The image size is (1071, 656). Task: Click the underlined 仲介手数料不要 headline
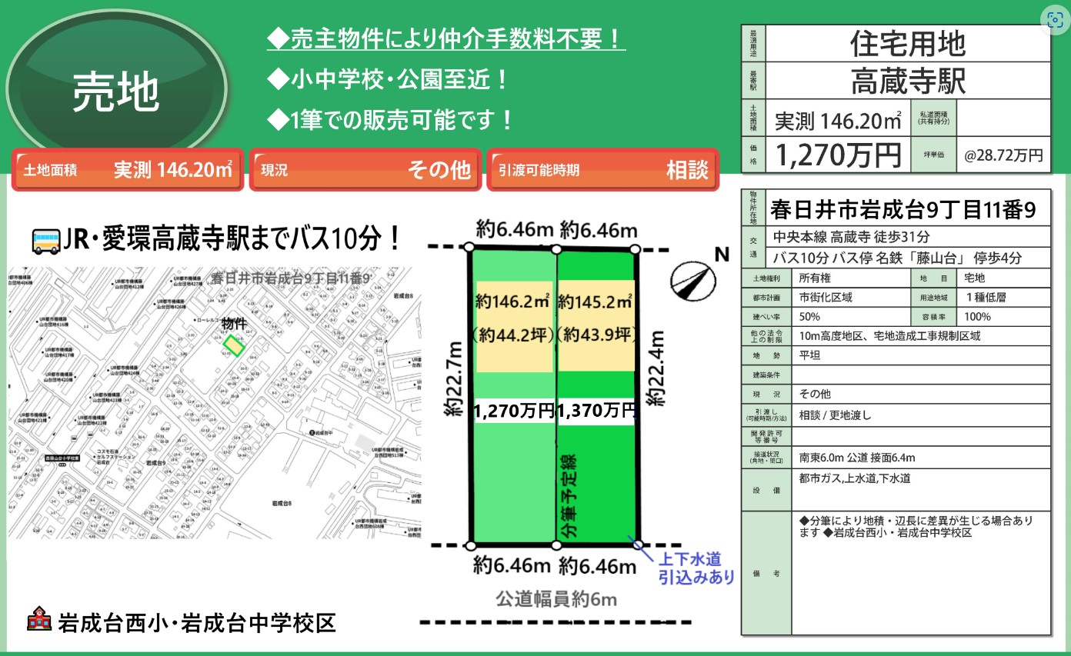pos(445,39)
